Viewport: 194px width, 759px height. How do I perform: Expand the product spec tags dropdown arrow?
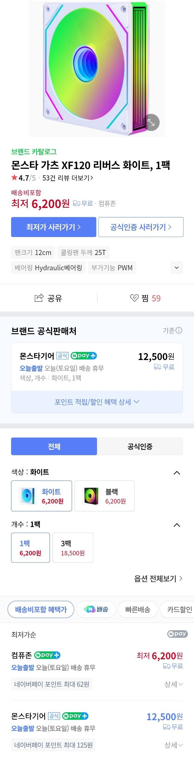177,268
